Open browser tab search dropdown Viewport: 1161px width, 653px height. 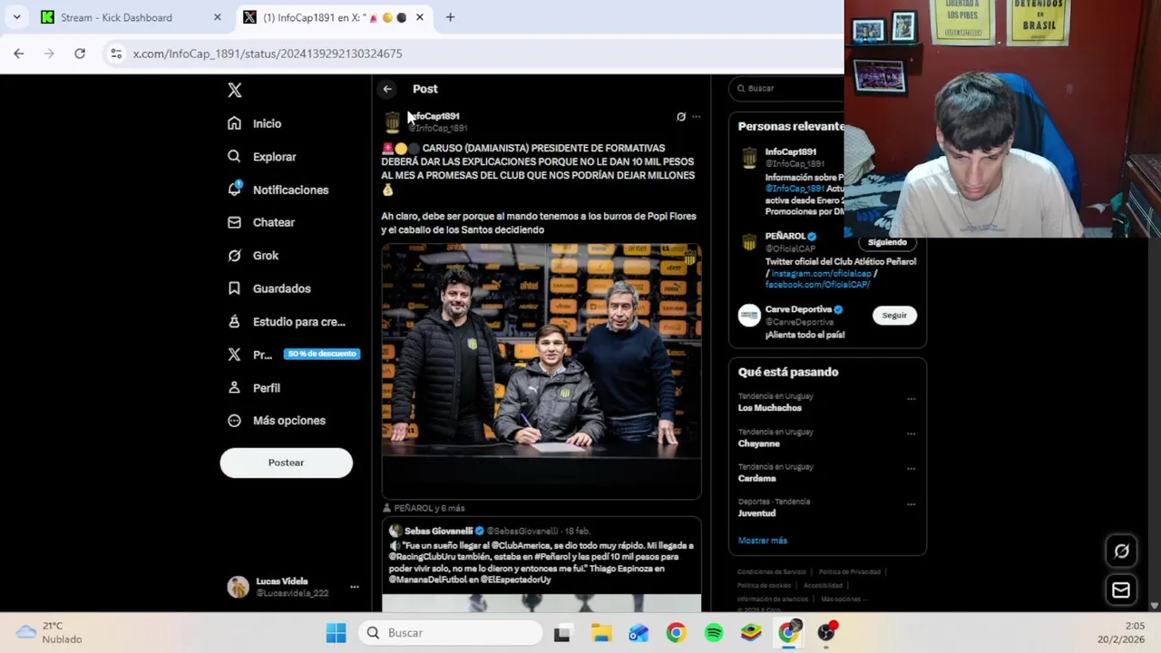point(16,17)
